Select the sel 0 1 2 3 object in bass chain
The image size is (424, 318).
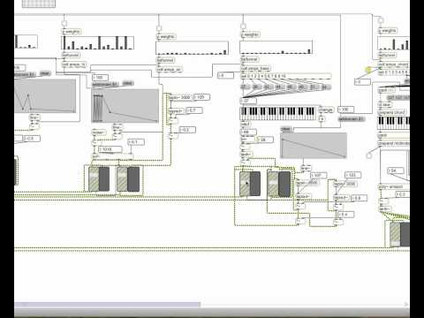click(285, 76)
